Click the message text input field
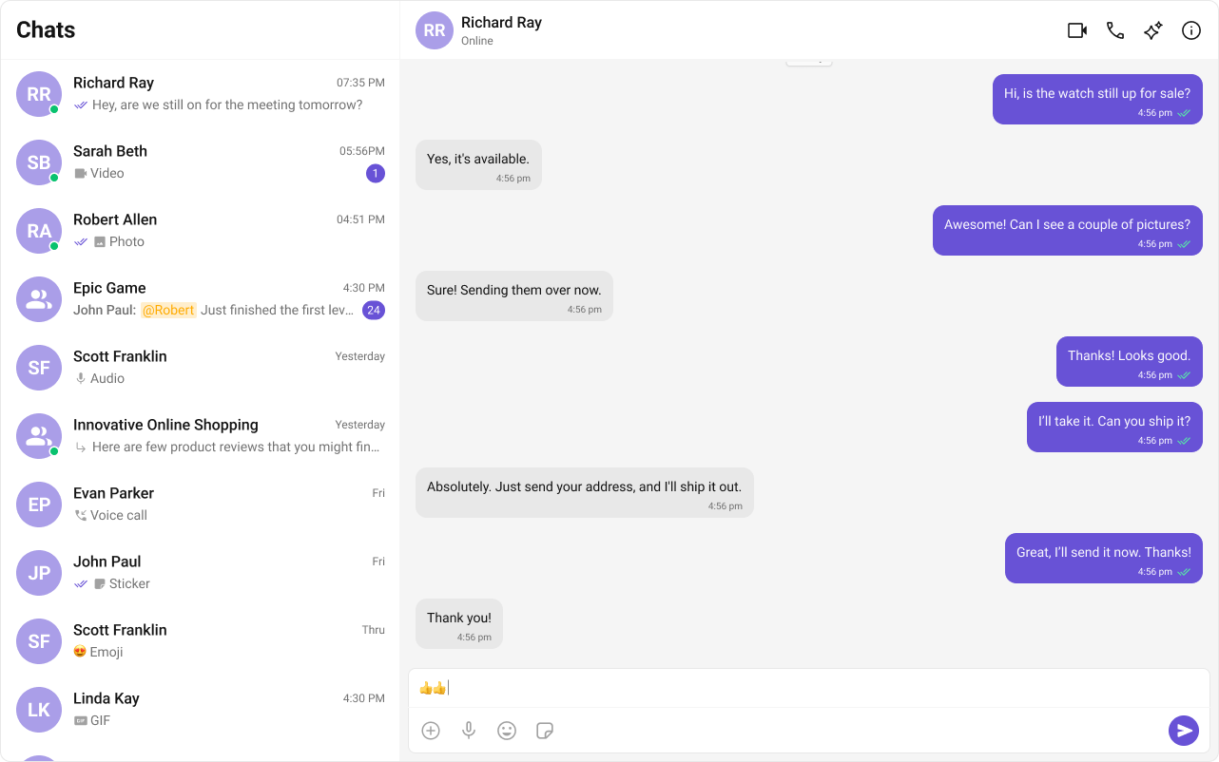This screenshot has height=762, width=1219. click(x=809, y=688)
